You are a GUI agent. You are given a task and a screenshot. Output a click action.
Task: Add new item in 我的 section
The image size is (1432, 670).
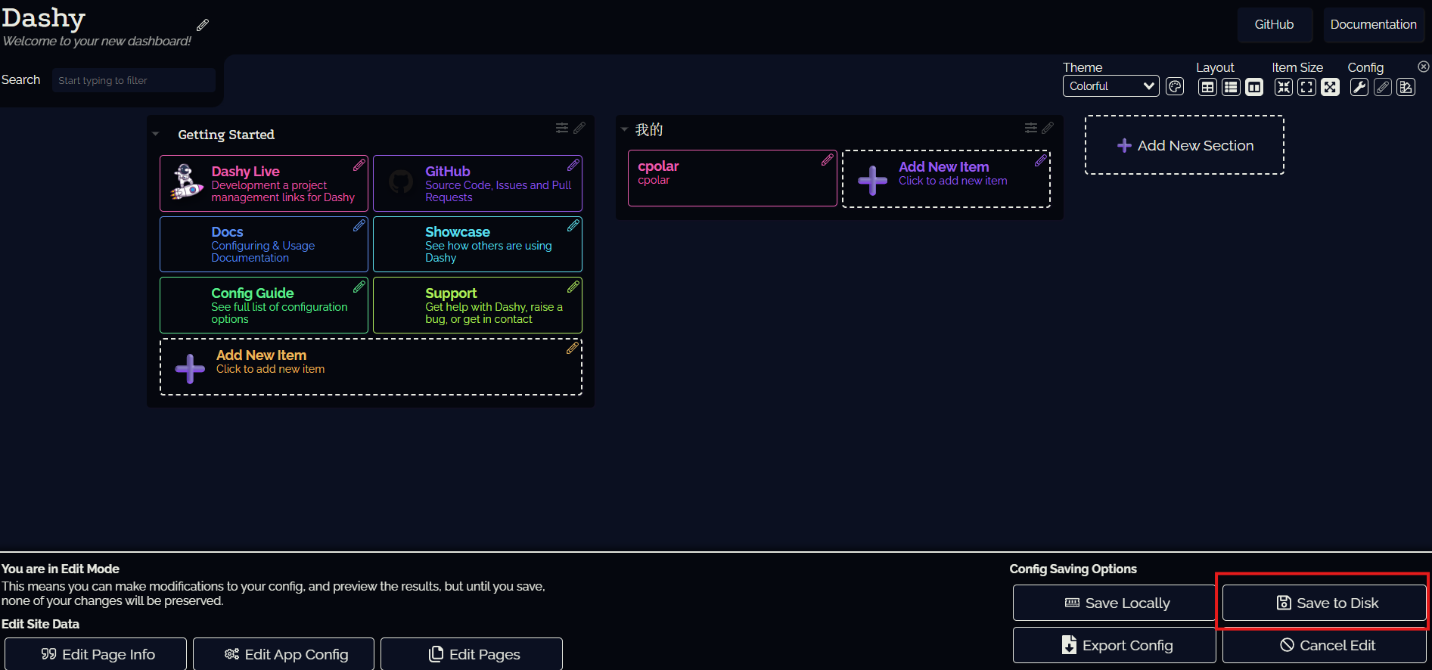[946, 178]
